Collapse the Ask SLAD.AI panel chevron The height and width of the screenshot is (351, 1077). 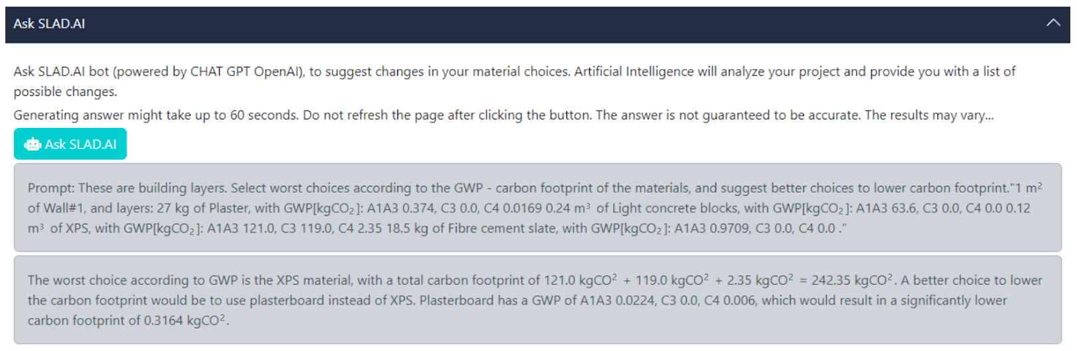tap(1052, 23)
